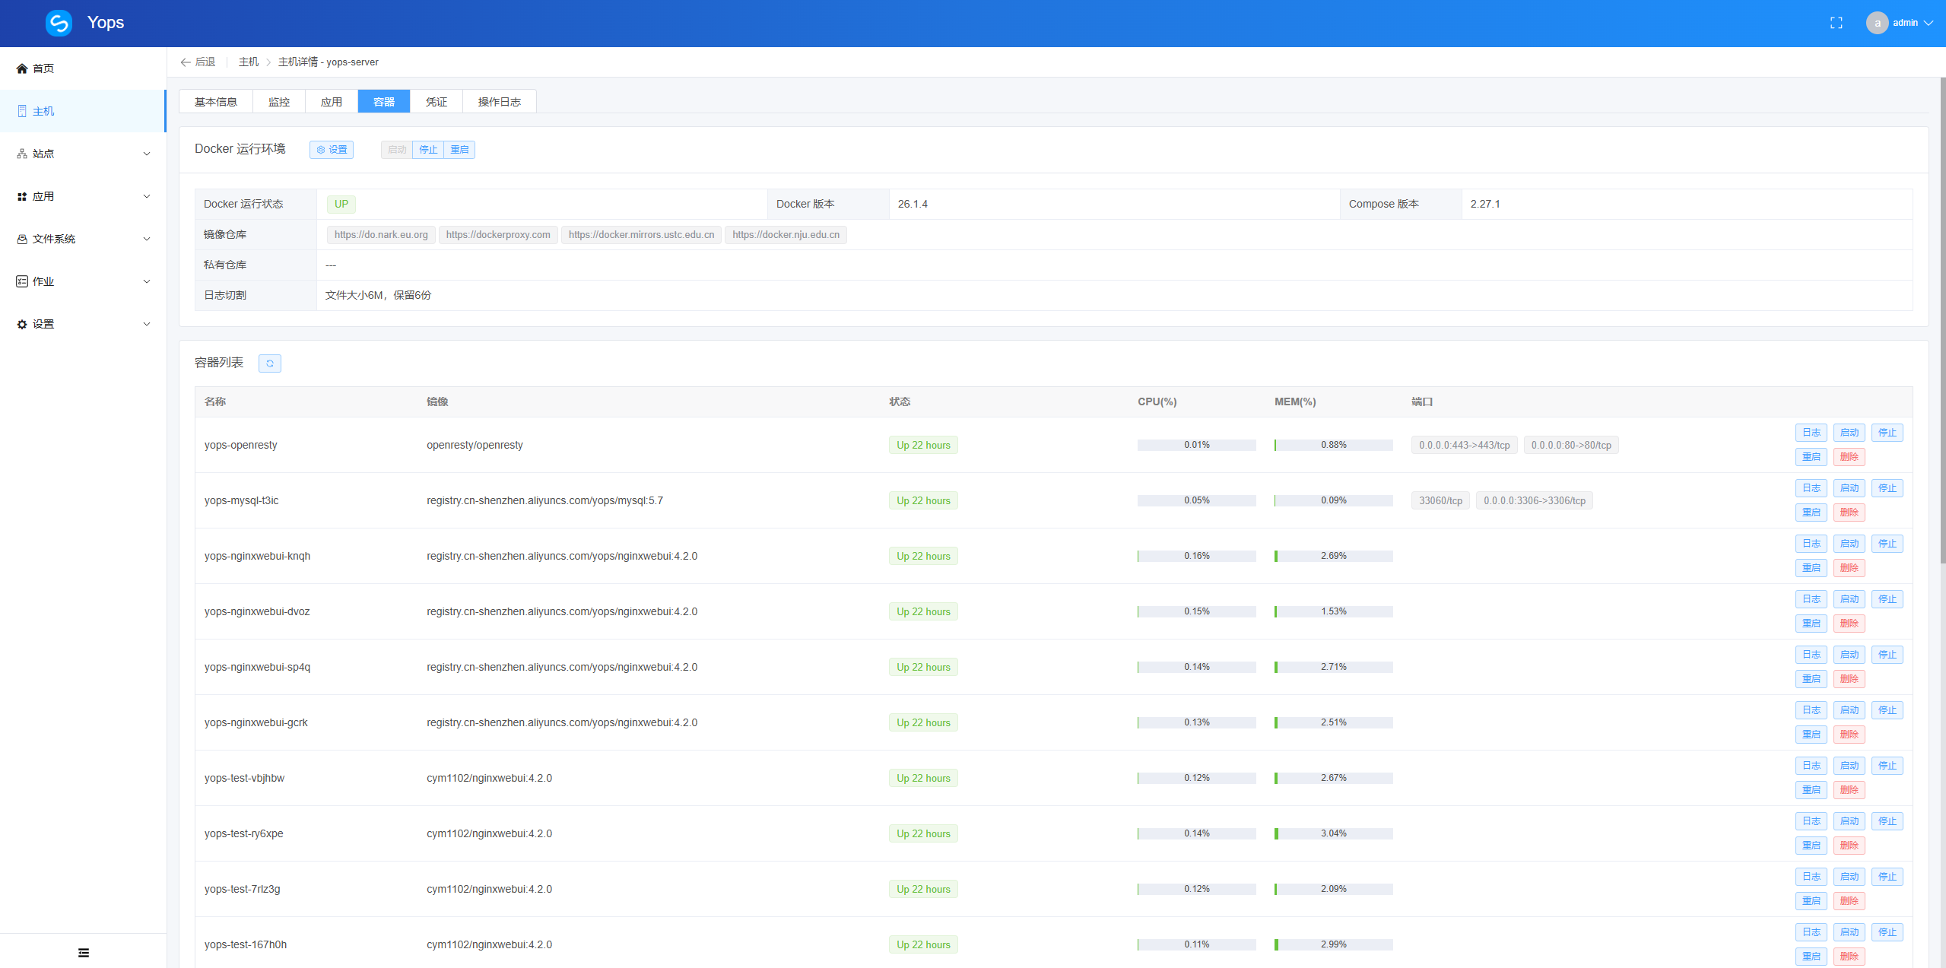Screen dimensions: 1946x968
Task: Click the 应用 grid icon
Action: [22, 196]
